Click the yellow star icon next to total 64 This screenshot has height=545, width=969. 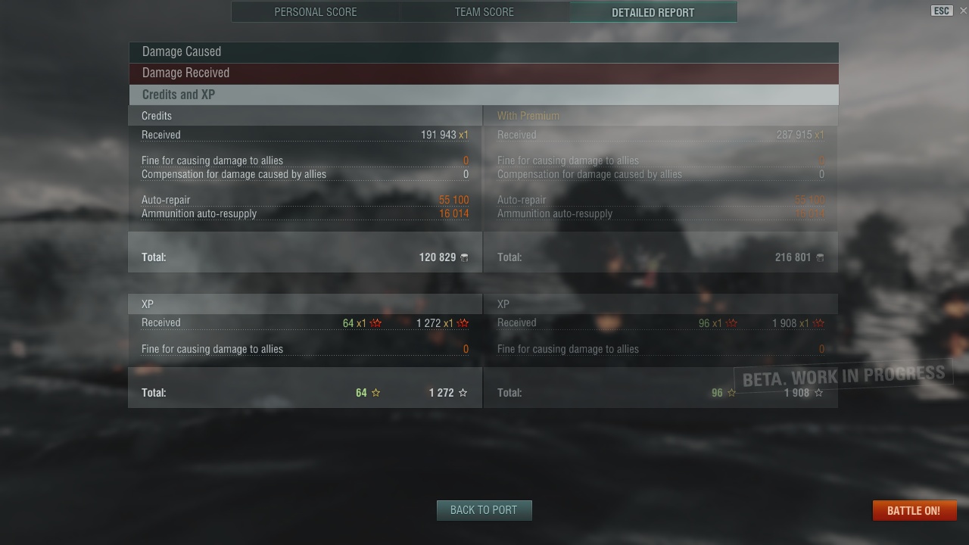tap(375, 393)
